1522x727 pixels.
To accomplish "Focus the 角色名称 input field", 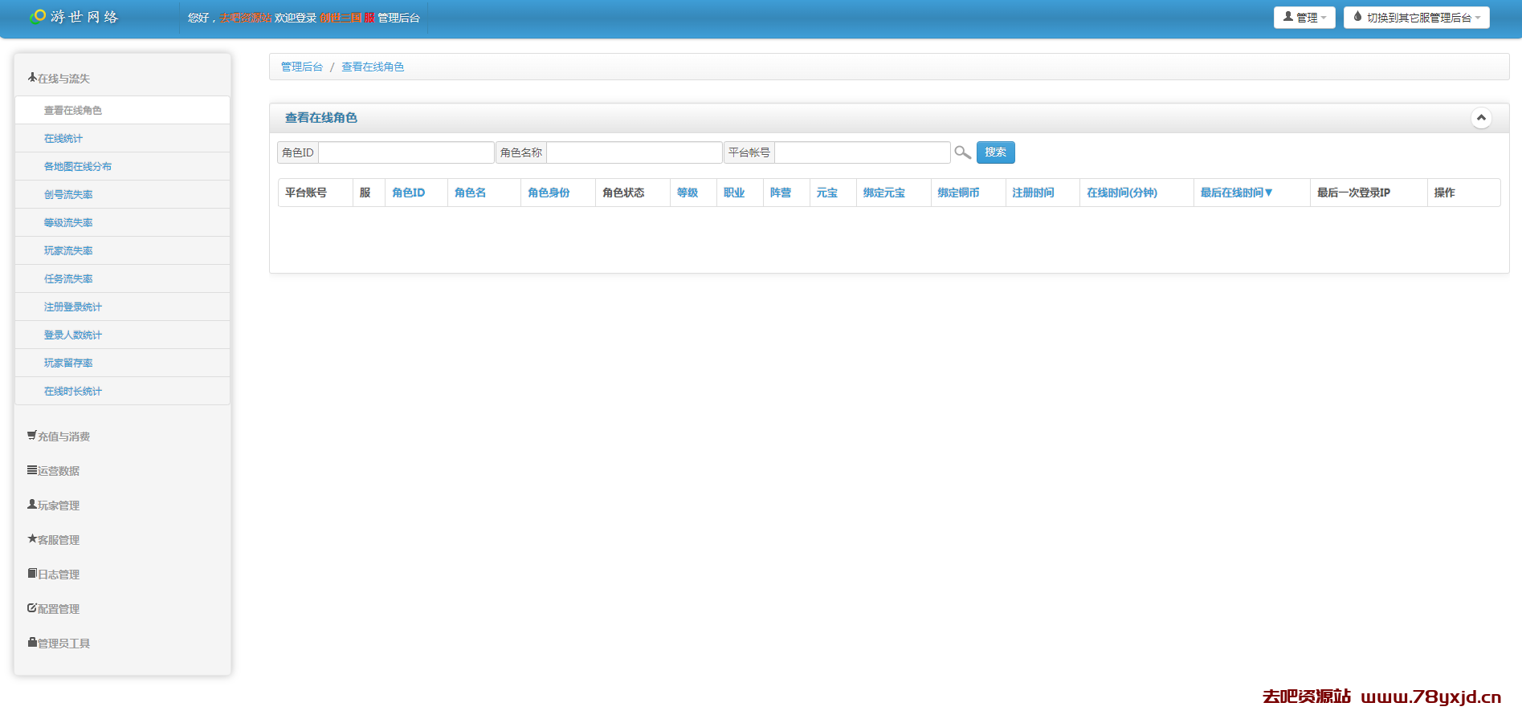I will coord(634,152).
